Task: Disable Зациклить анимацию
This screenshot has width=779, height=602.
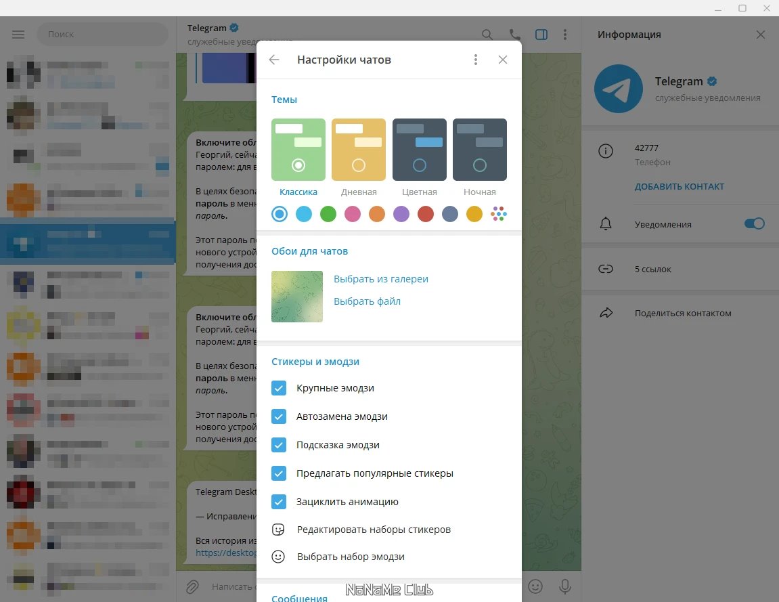Action: [x=279, y=501]
